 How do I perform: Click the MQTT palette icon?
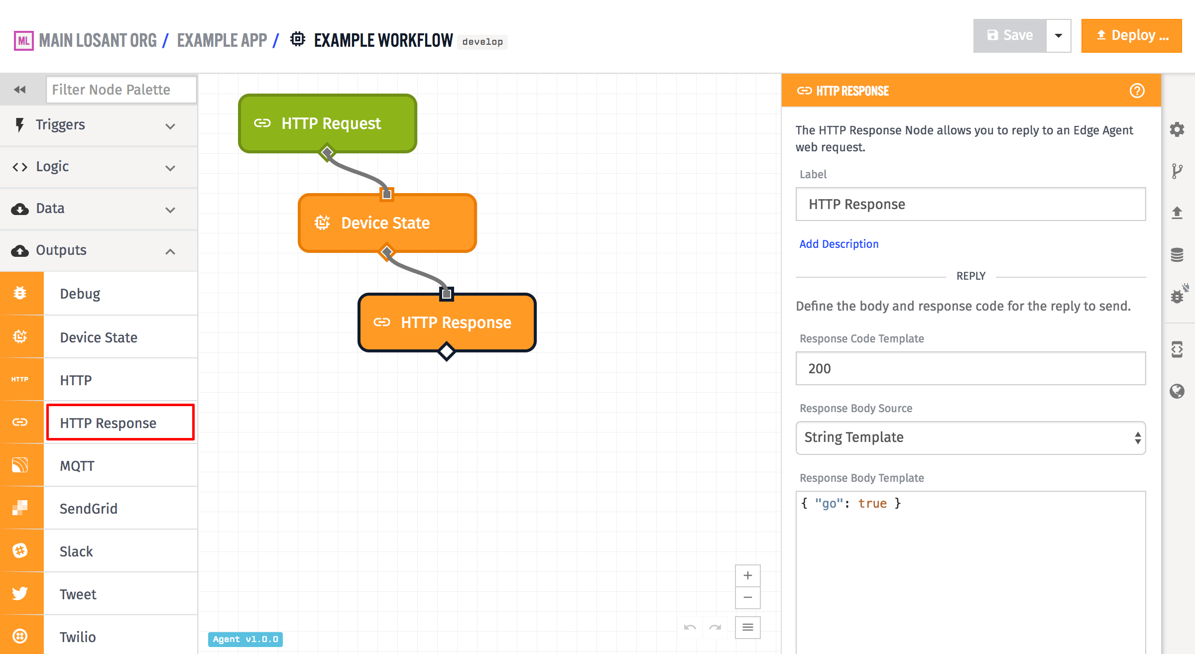pyautogui.click(x=20, y=465)
